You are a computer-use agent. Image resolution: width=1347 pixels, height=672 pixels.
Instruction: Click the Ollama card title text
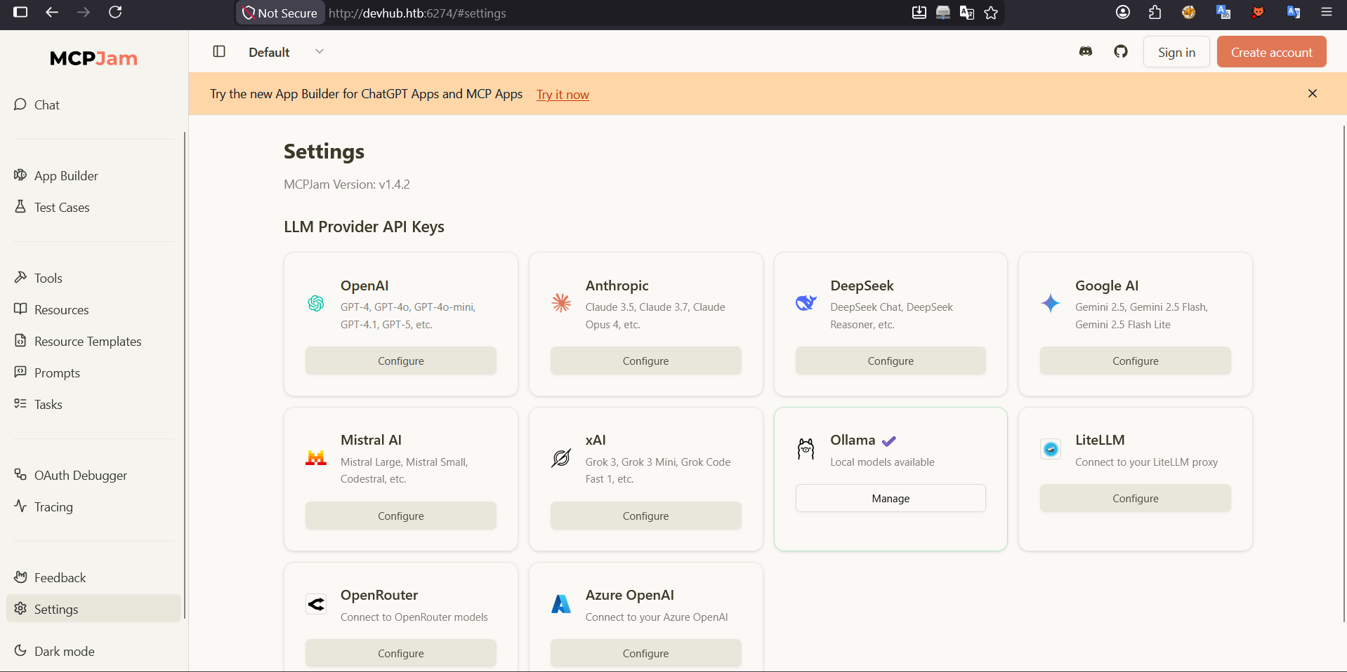(x=853, y=440)
